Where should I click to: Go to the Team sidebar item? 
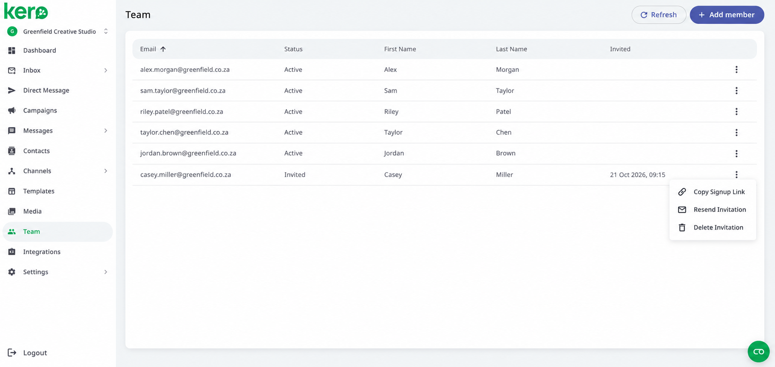tap(58, 232)
